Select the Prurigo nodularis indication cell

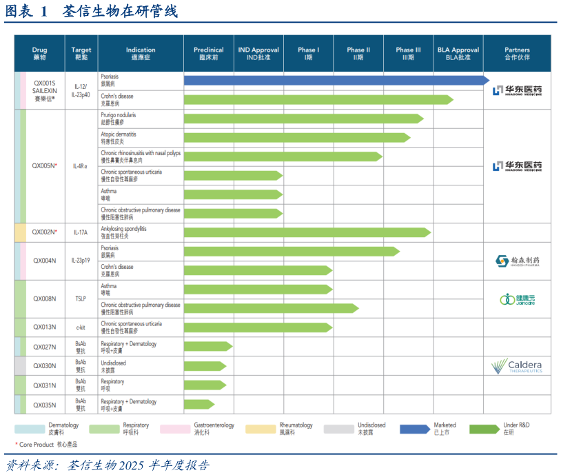(x=140, y=119)
